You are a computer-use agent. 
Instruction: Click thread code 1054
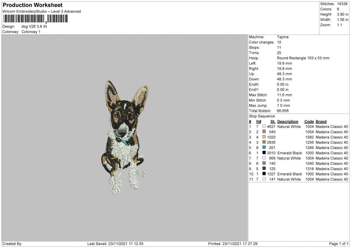pyautogui.click(x=309, y=132)
